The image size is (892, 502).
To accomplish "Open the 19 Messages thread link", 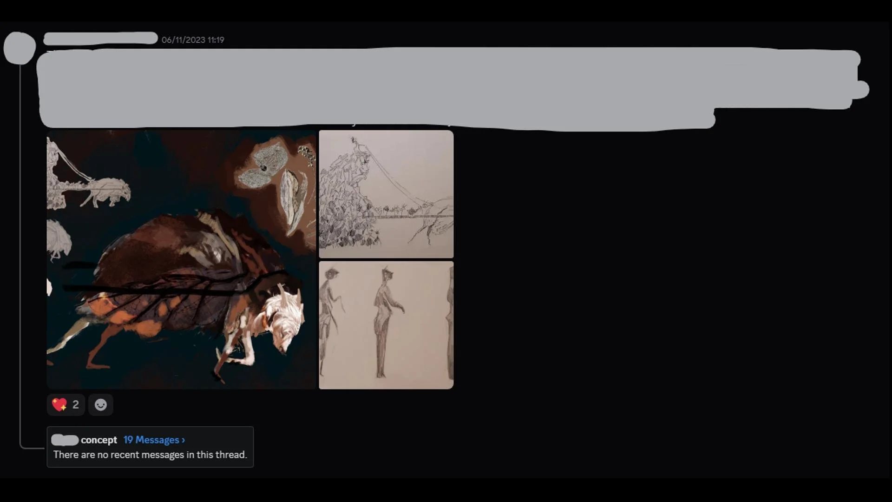I will [x=151, y=440].
